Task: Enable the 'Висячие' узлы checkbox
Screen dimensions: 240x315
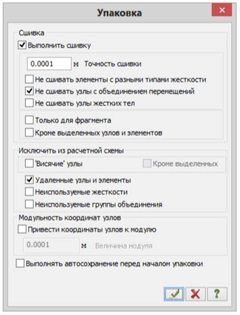Action: coord(29,164)
